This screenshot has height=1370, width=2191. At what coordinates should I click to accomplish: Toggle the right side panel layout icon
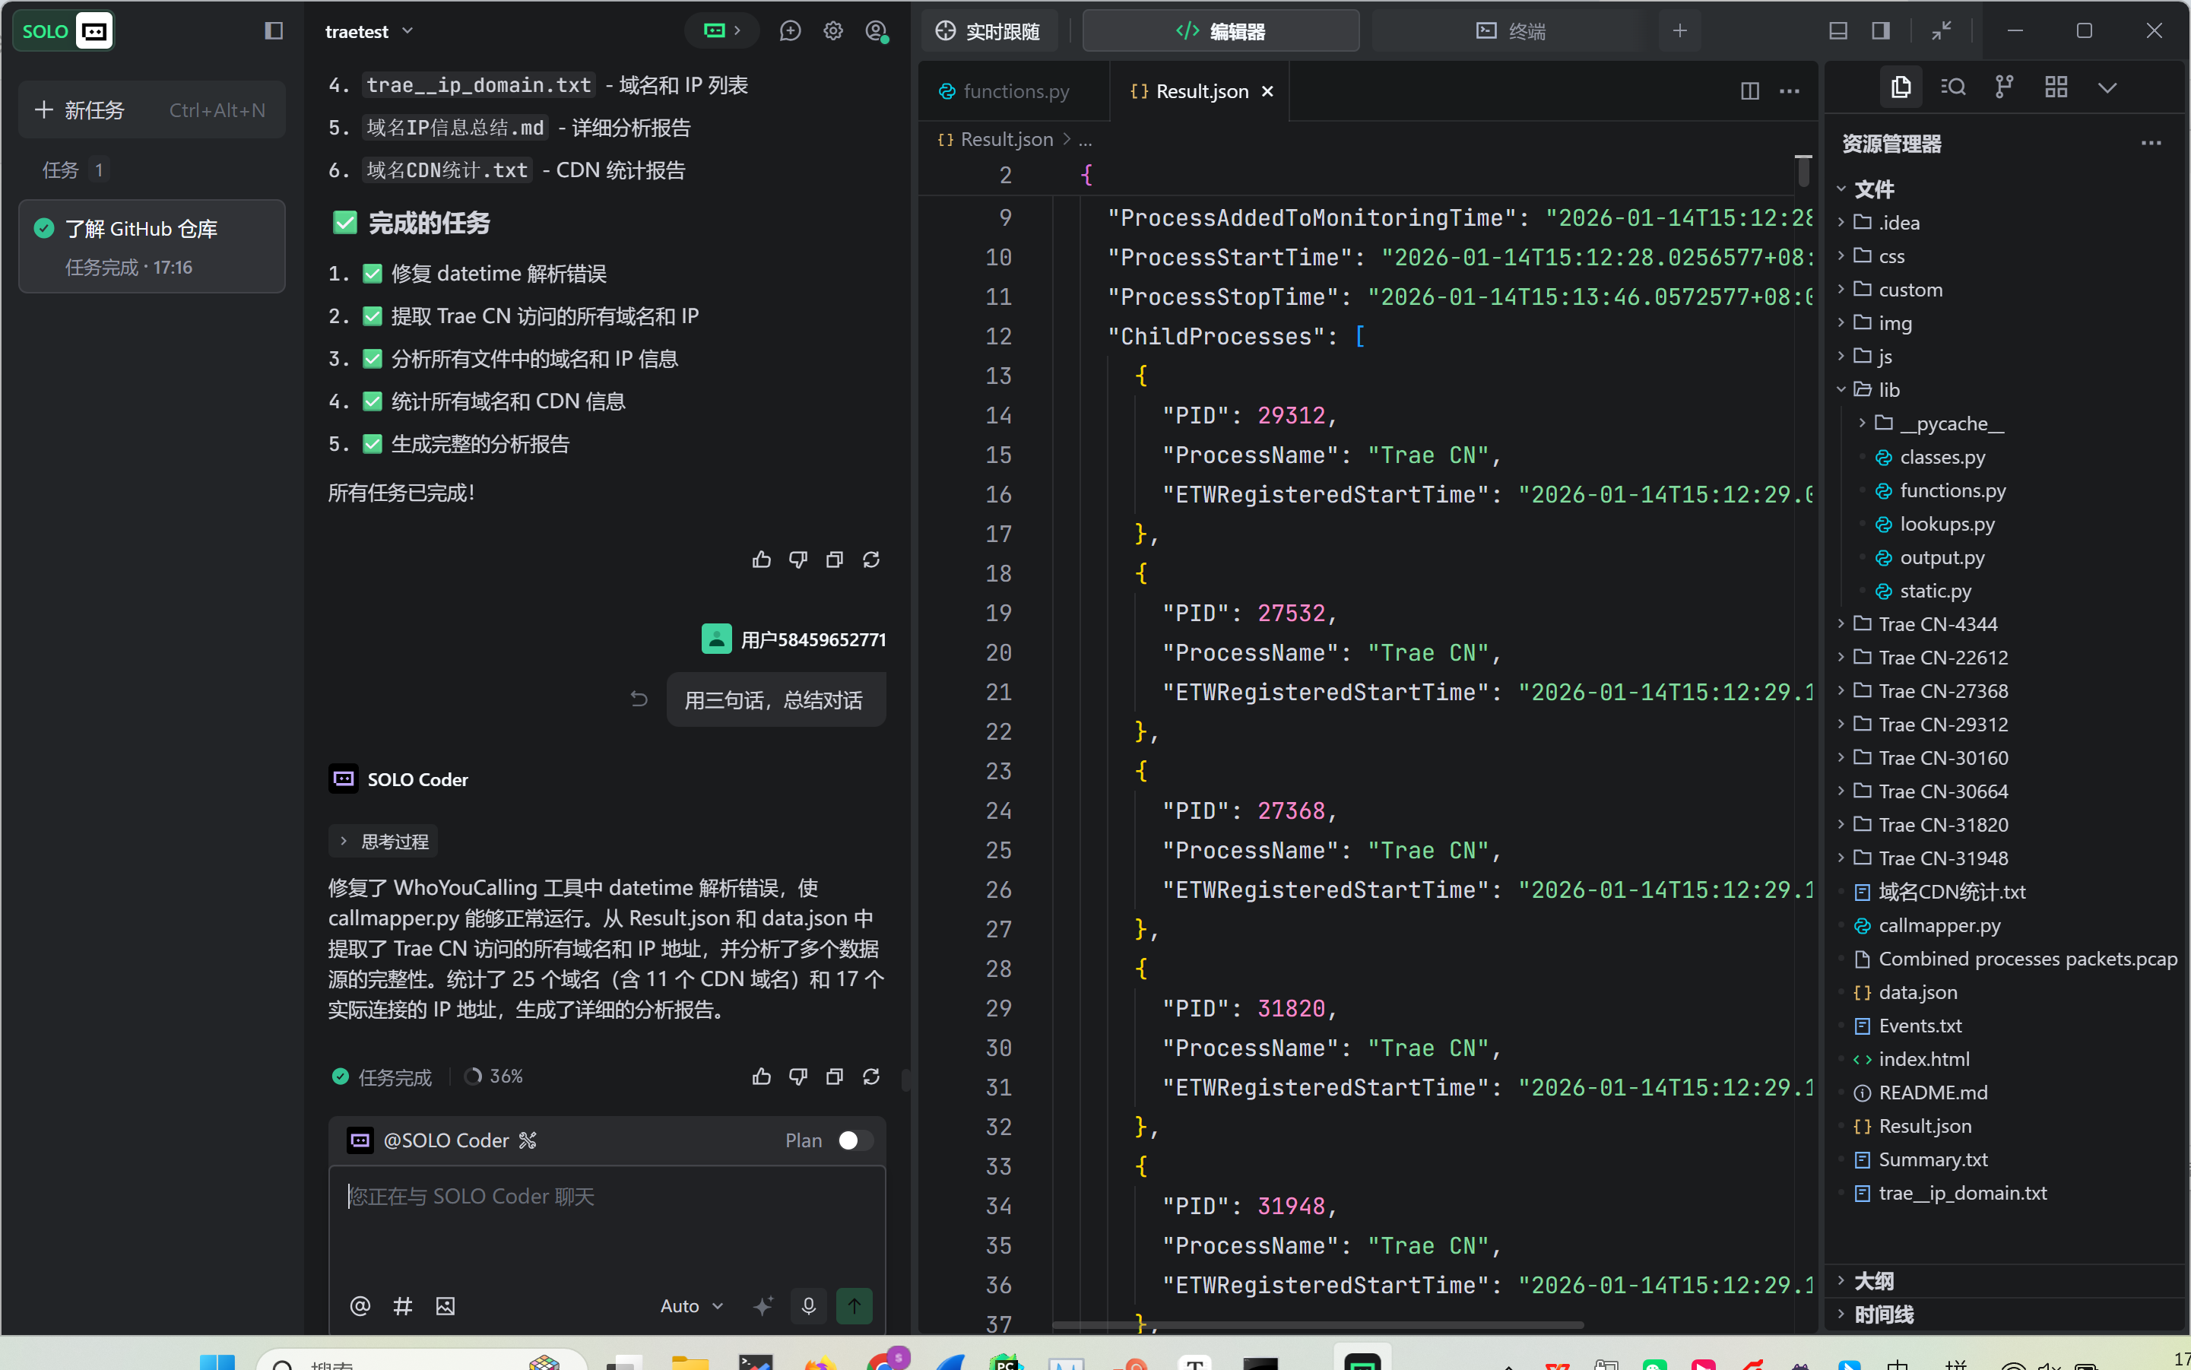click(1880, 31)
